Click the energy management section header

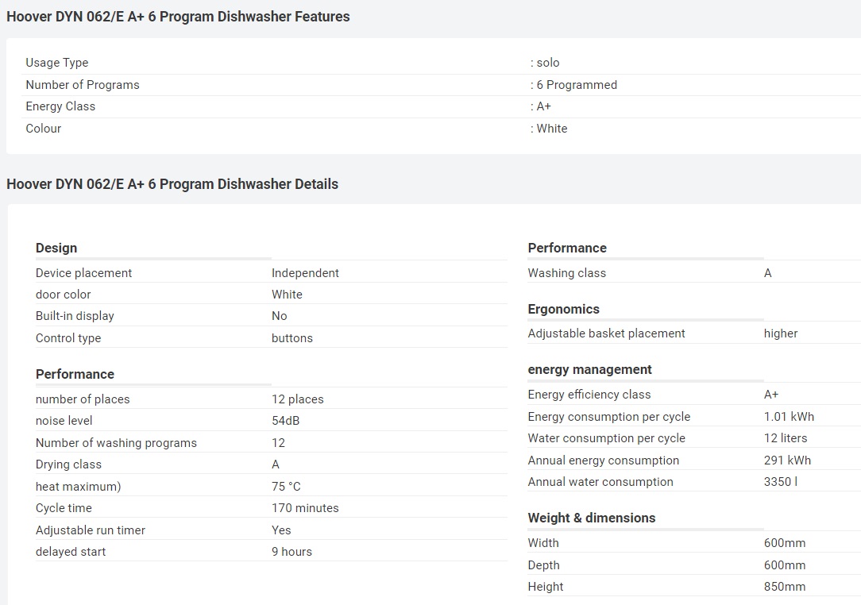point(589,370)
